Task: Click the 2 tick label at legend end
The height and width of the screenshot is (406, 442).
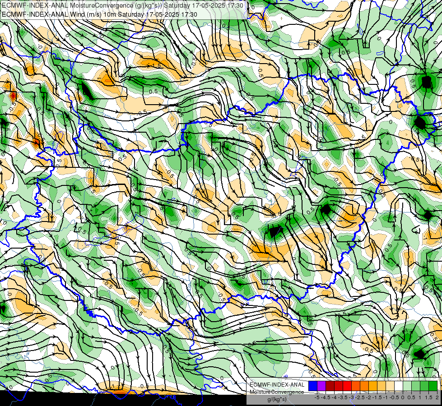Action: point(437,397)
